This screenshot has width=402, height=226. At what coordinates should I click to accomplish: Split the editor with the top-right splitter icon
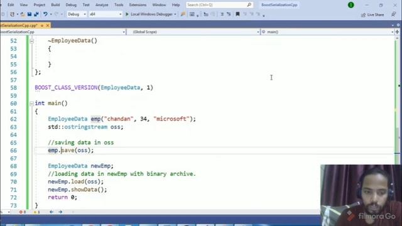click(x=398, y=32)
